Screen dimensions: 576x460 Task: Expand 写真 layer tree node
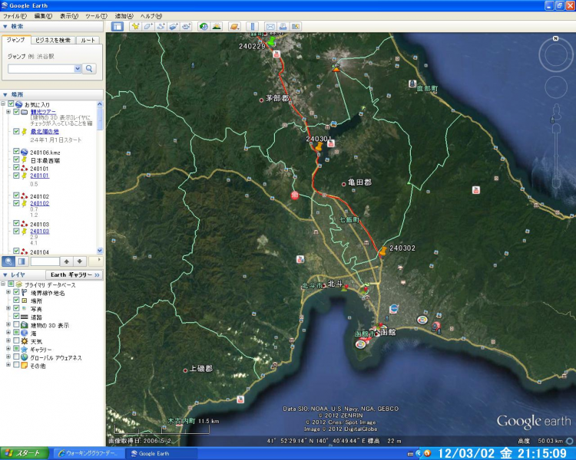(x=8, y=308)
